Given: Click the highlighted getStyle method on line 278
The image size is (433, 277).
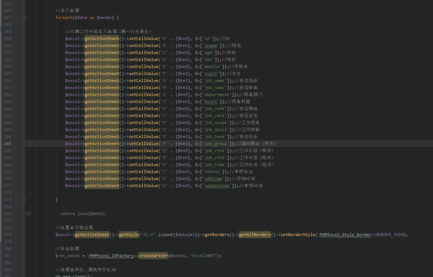Looking at the screenshot, I should pos(128,235).
